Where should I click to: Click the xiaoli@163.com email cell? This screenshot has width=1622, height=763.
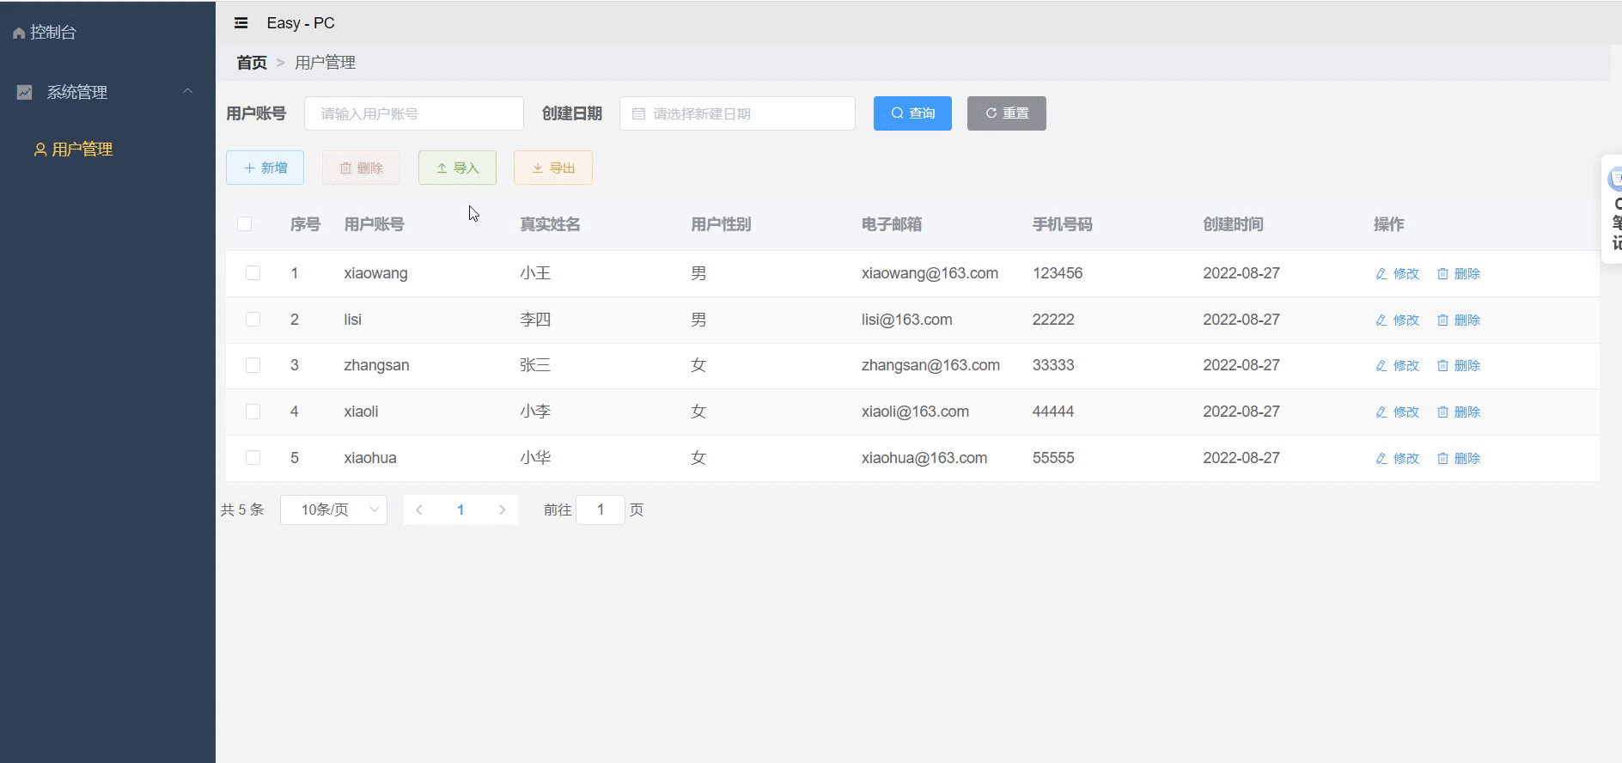pyautogui.click(x=915, y=412)
